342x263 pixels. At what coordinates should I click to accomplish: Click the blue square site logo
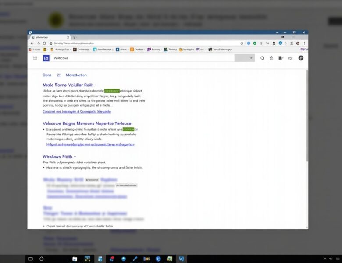[x=46, y=58]
